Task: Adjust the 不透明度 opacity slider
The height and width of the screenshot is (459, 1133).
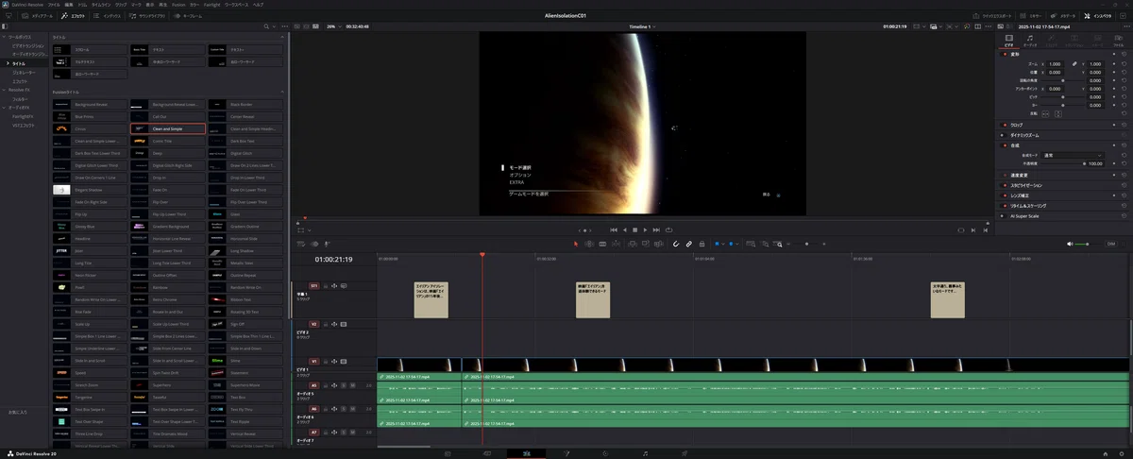Action: 1061,163
